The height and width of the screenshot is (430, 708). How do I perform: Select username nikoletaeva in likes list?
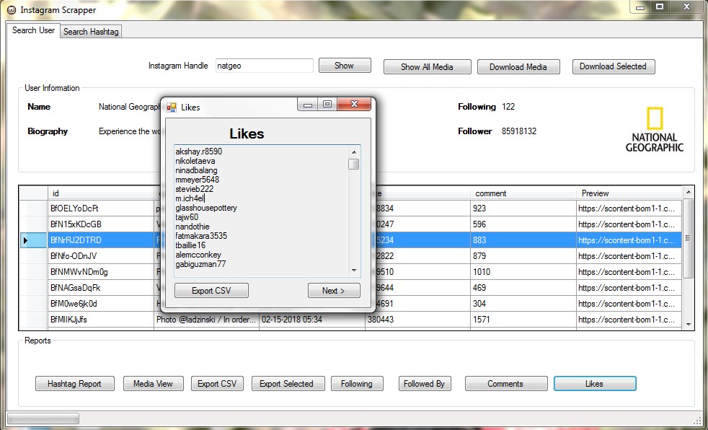pos(195,161)
